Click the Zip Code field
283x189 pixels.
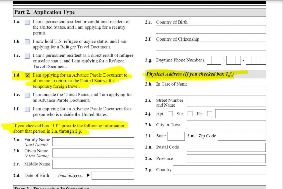[242, 136]
